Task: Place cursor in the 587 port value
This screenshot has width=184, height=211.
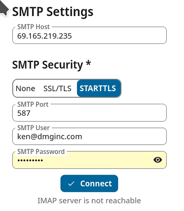Action: click(24, 113)
